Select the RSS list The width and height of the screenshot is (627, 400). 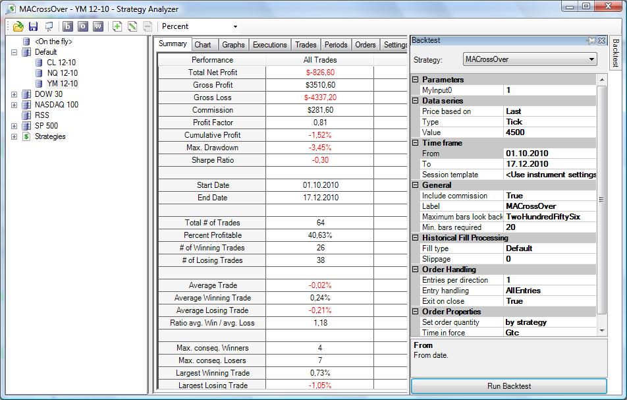pos(41,115)
